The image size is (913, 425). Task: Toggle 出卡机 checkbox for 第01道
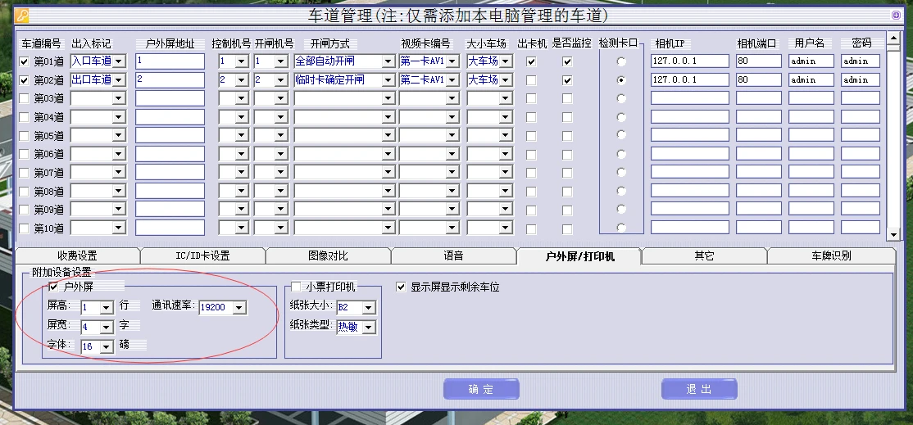pos(531,61)
